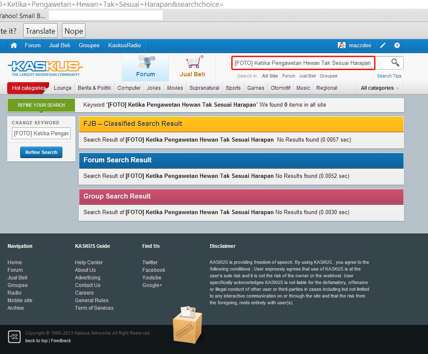Open Groupee in the top blue navigation bar
Screen dimensions: 428x354
tap(89, 46)
